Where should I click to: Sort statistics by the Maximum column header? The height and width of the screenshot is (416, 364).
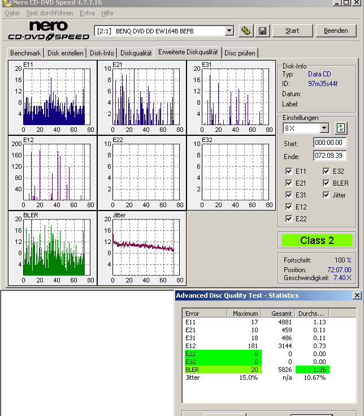coord(244,314)
